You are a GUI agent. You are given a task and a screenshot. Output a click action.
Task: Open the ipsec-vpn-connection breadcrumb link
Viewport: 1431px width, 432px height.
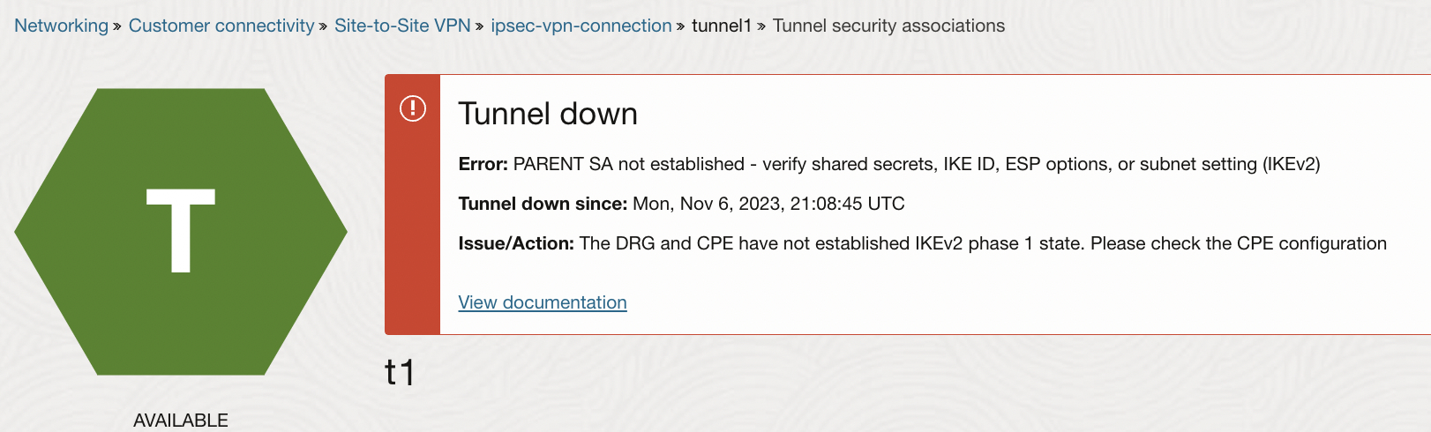(x=581, y=26)
